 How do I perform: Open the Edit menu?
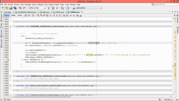click(5, 4)
